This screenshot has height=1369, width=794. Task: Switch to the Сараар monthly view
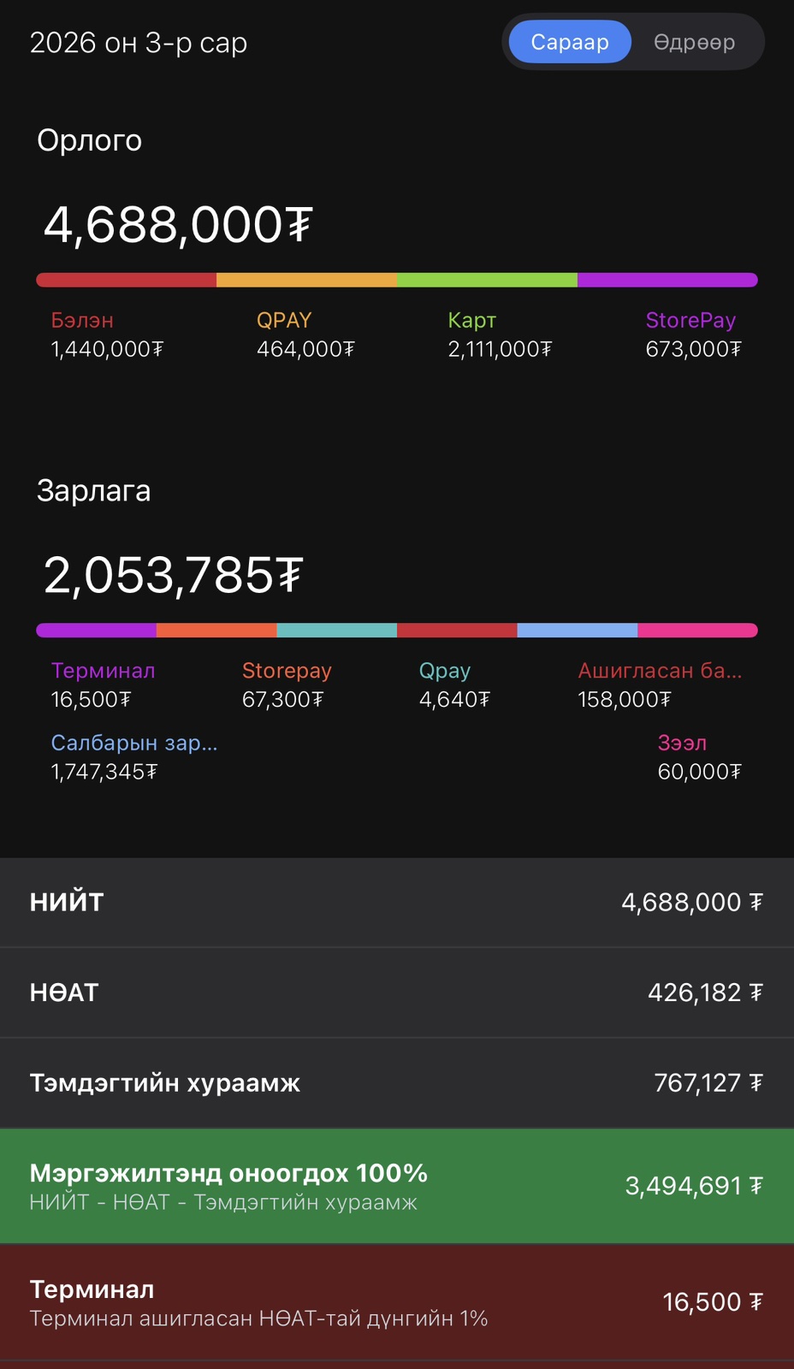pos(570,42)
